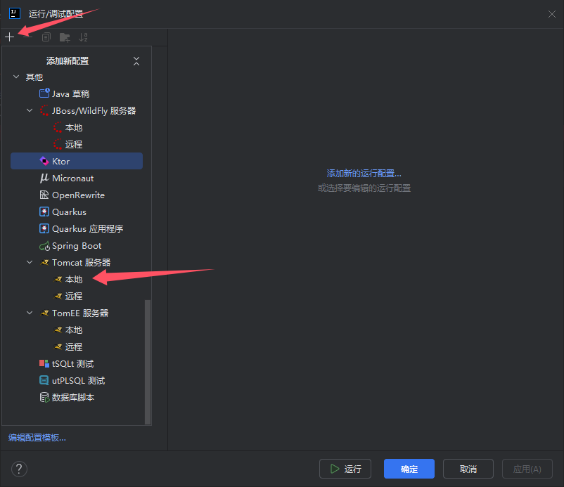
Task: Close the 运行/调试配置 dialog
Action: point(552,14)
